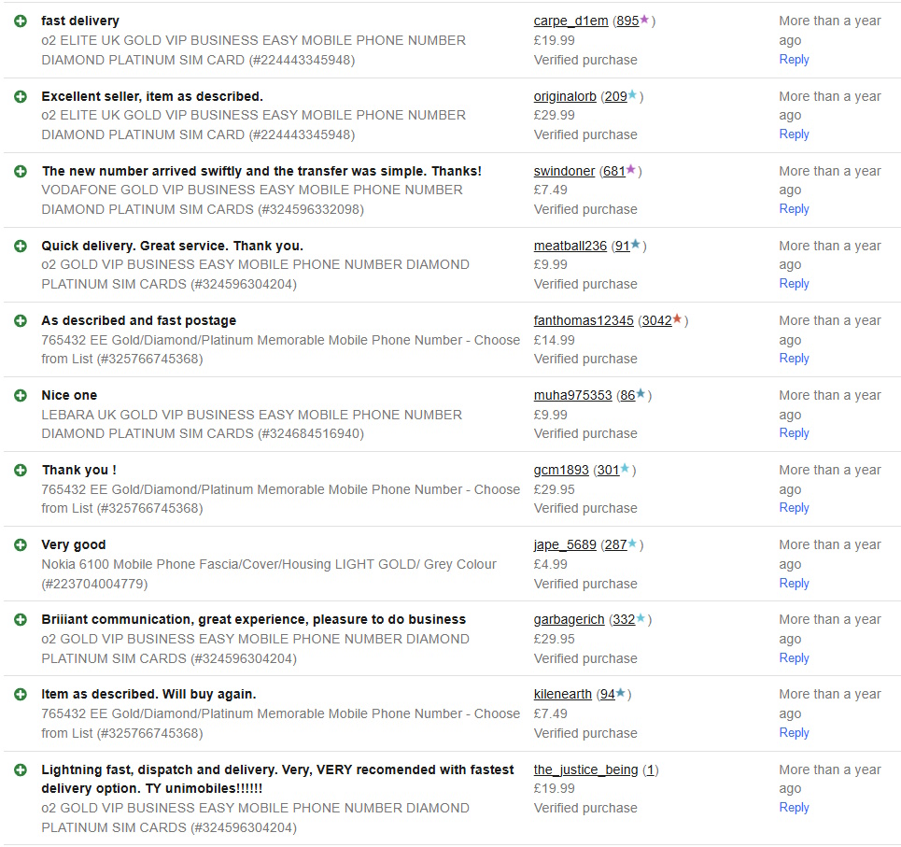Open garbagerich's user profile
The width and height of the screenshot is (901, 847).
click(569, 619)
